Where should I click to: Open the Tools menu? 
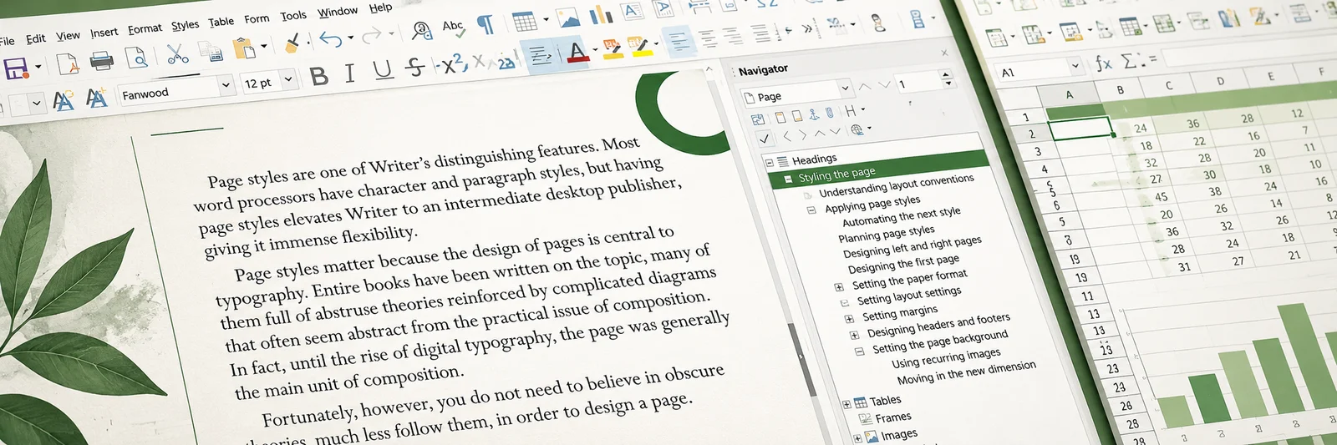(x=293, y=16)
